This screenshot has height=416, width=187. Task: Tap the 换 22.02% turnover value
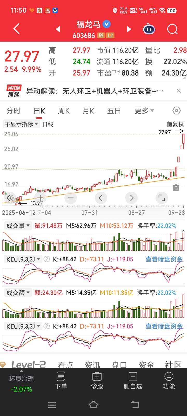pos(166,62)
